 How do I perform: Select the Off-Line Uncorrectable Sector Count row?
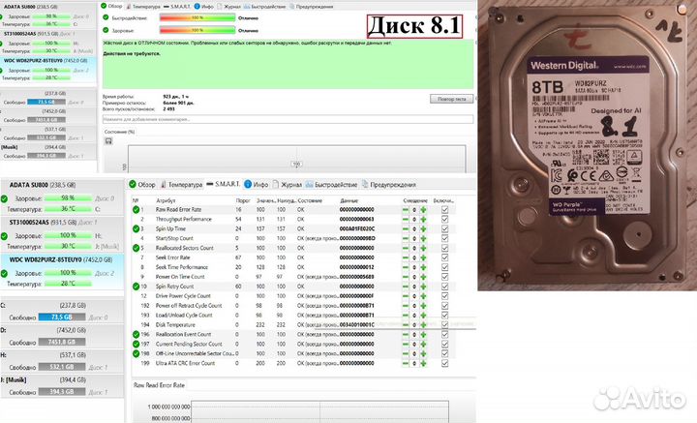[293, 353]
